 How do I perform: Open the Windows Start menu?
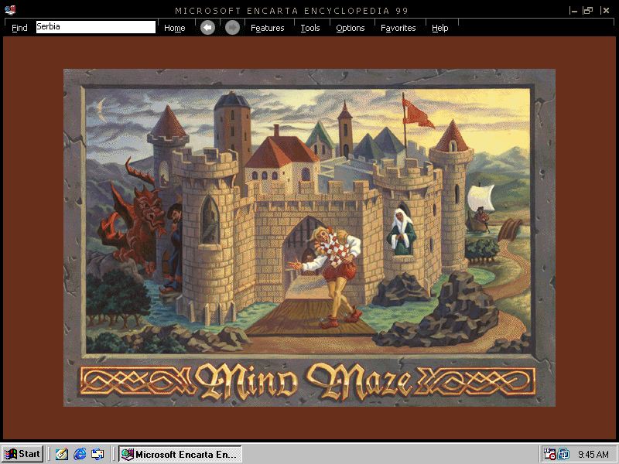tap(22, 454)
